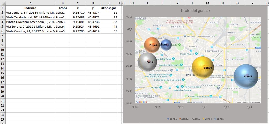Select Zona5 cell in column B
Image resolution: width=269 pixels, height=124 pixels.
coord(63,31)
